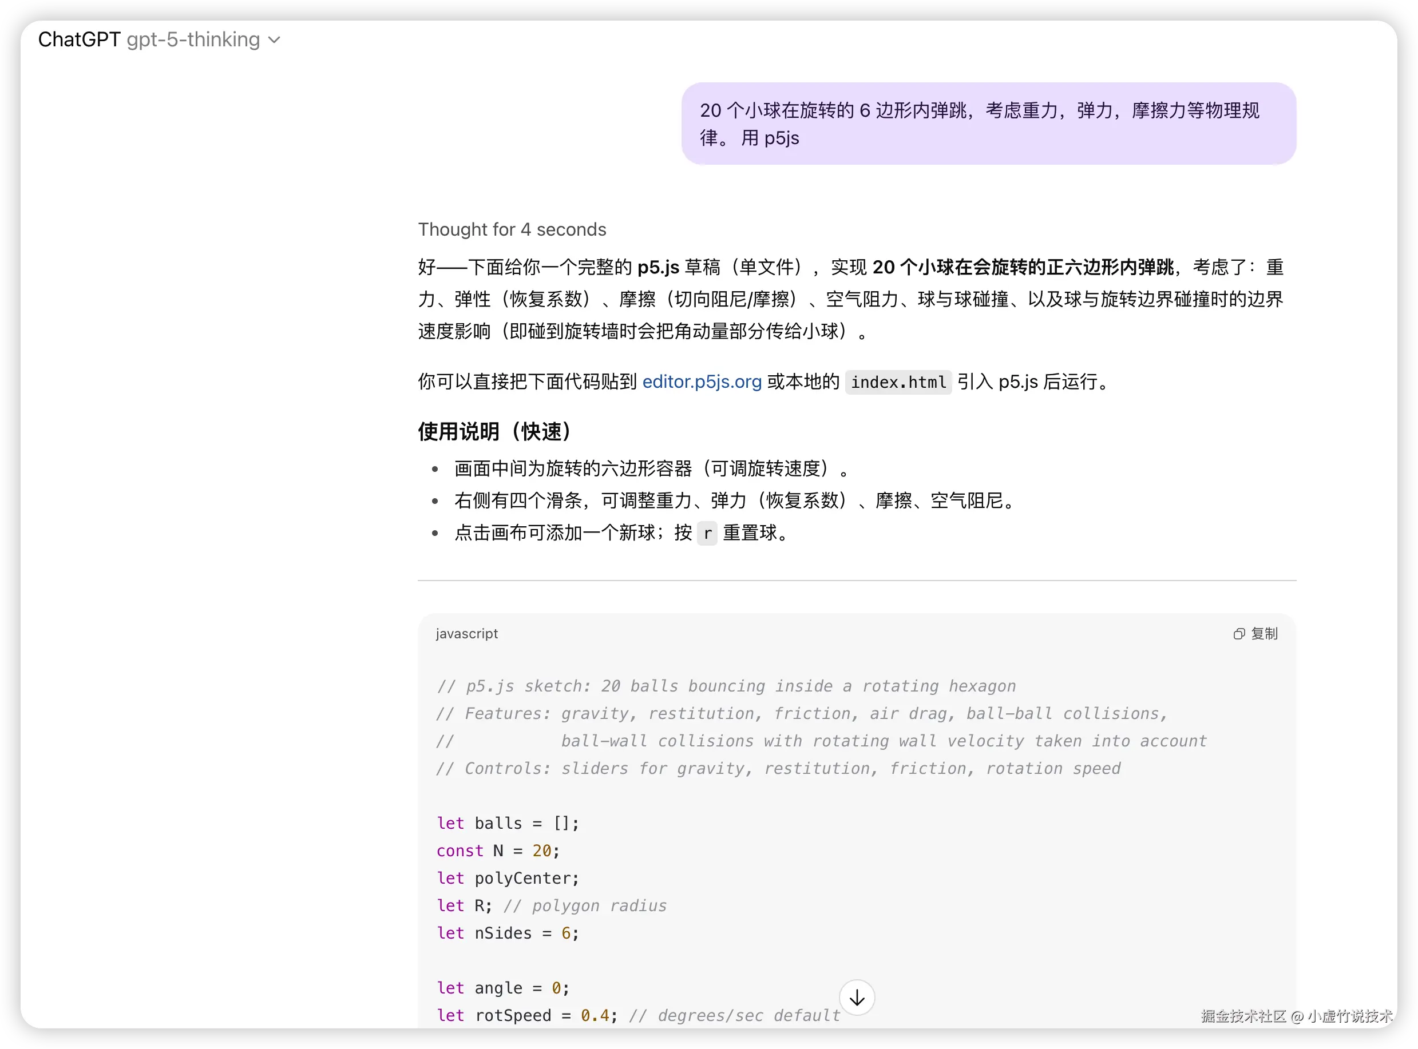Click the copy icon in code header
Image resolution: width=1418 pixels, height=1049 pixels.
[x=1239, y=634]
